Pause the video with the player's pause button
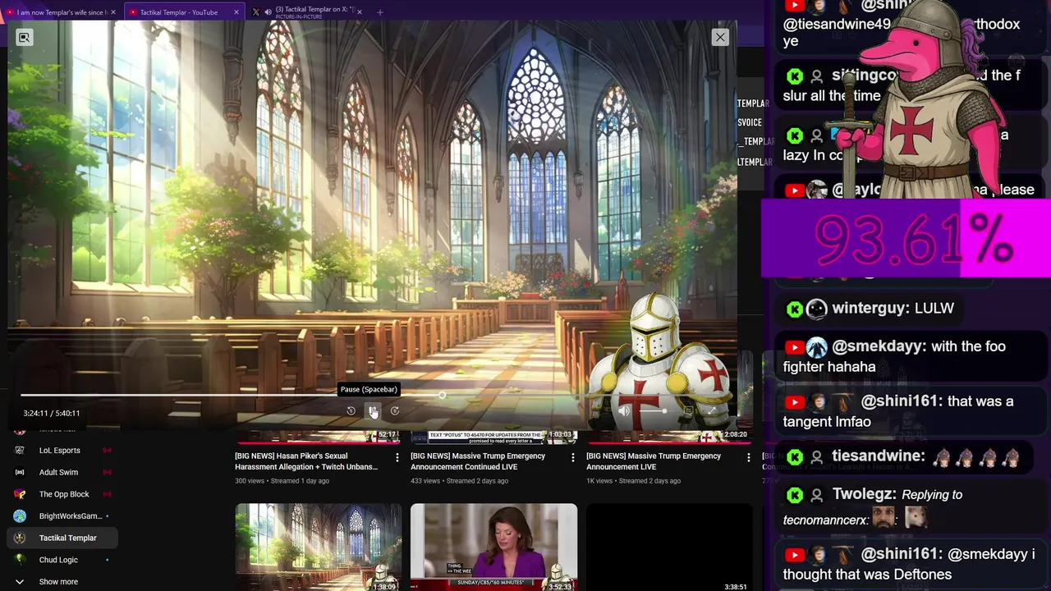The height and width of the screenshot is (591, 1051). [x=373, y=410]
